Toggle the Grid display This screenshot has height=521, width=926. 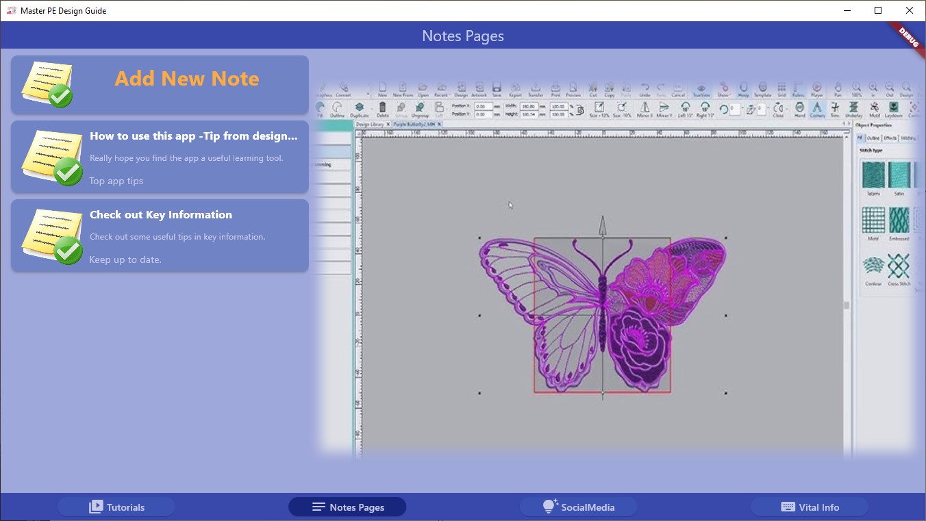781,90
